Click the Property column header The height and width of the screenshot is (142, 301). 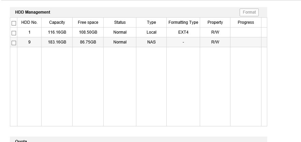[215, 22]
